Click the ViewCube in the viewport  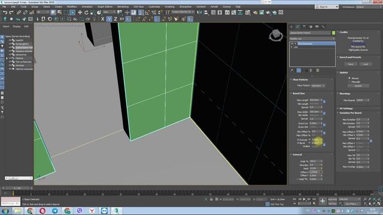(276, 35)
